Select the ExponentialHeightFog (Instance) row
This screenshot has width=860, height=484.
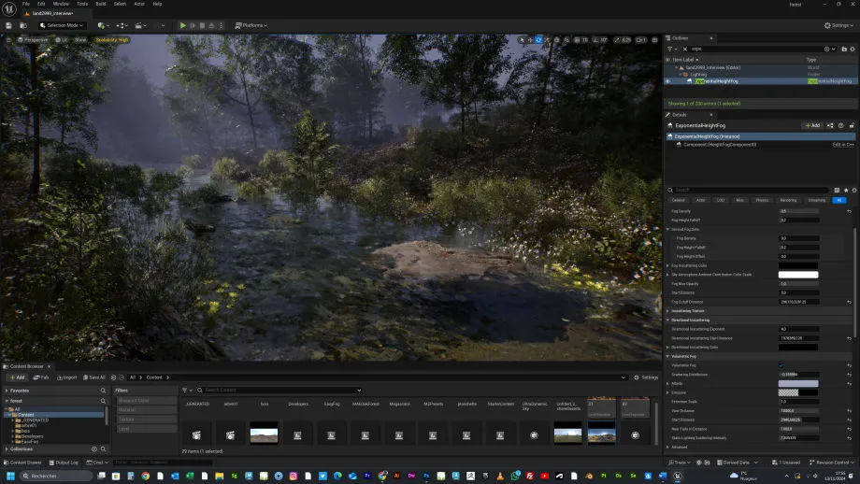point(760,136)
